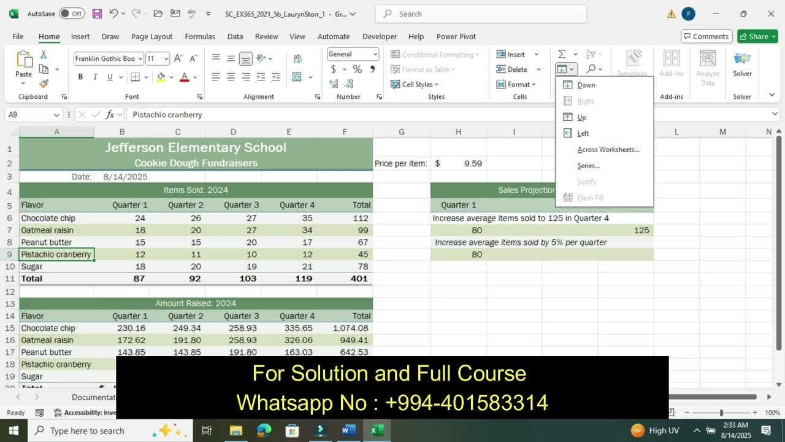Open Font dialog launcher
The height and width of the screenshot is (442, 785).
[200, 97]
